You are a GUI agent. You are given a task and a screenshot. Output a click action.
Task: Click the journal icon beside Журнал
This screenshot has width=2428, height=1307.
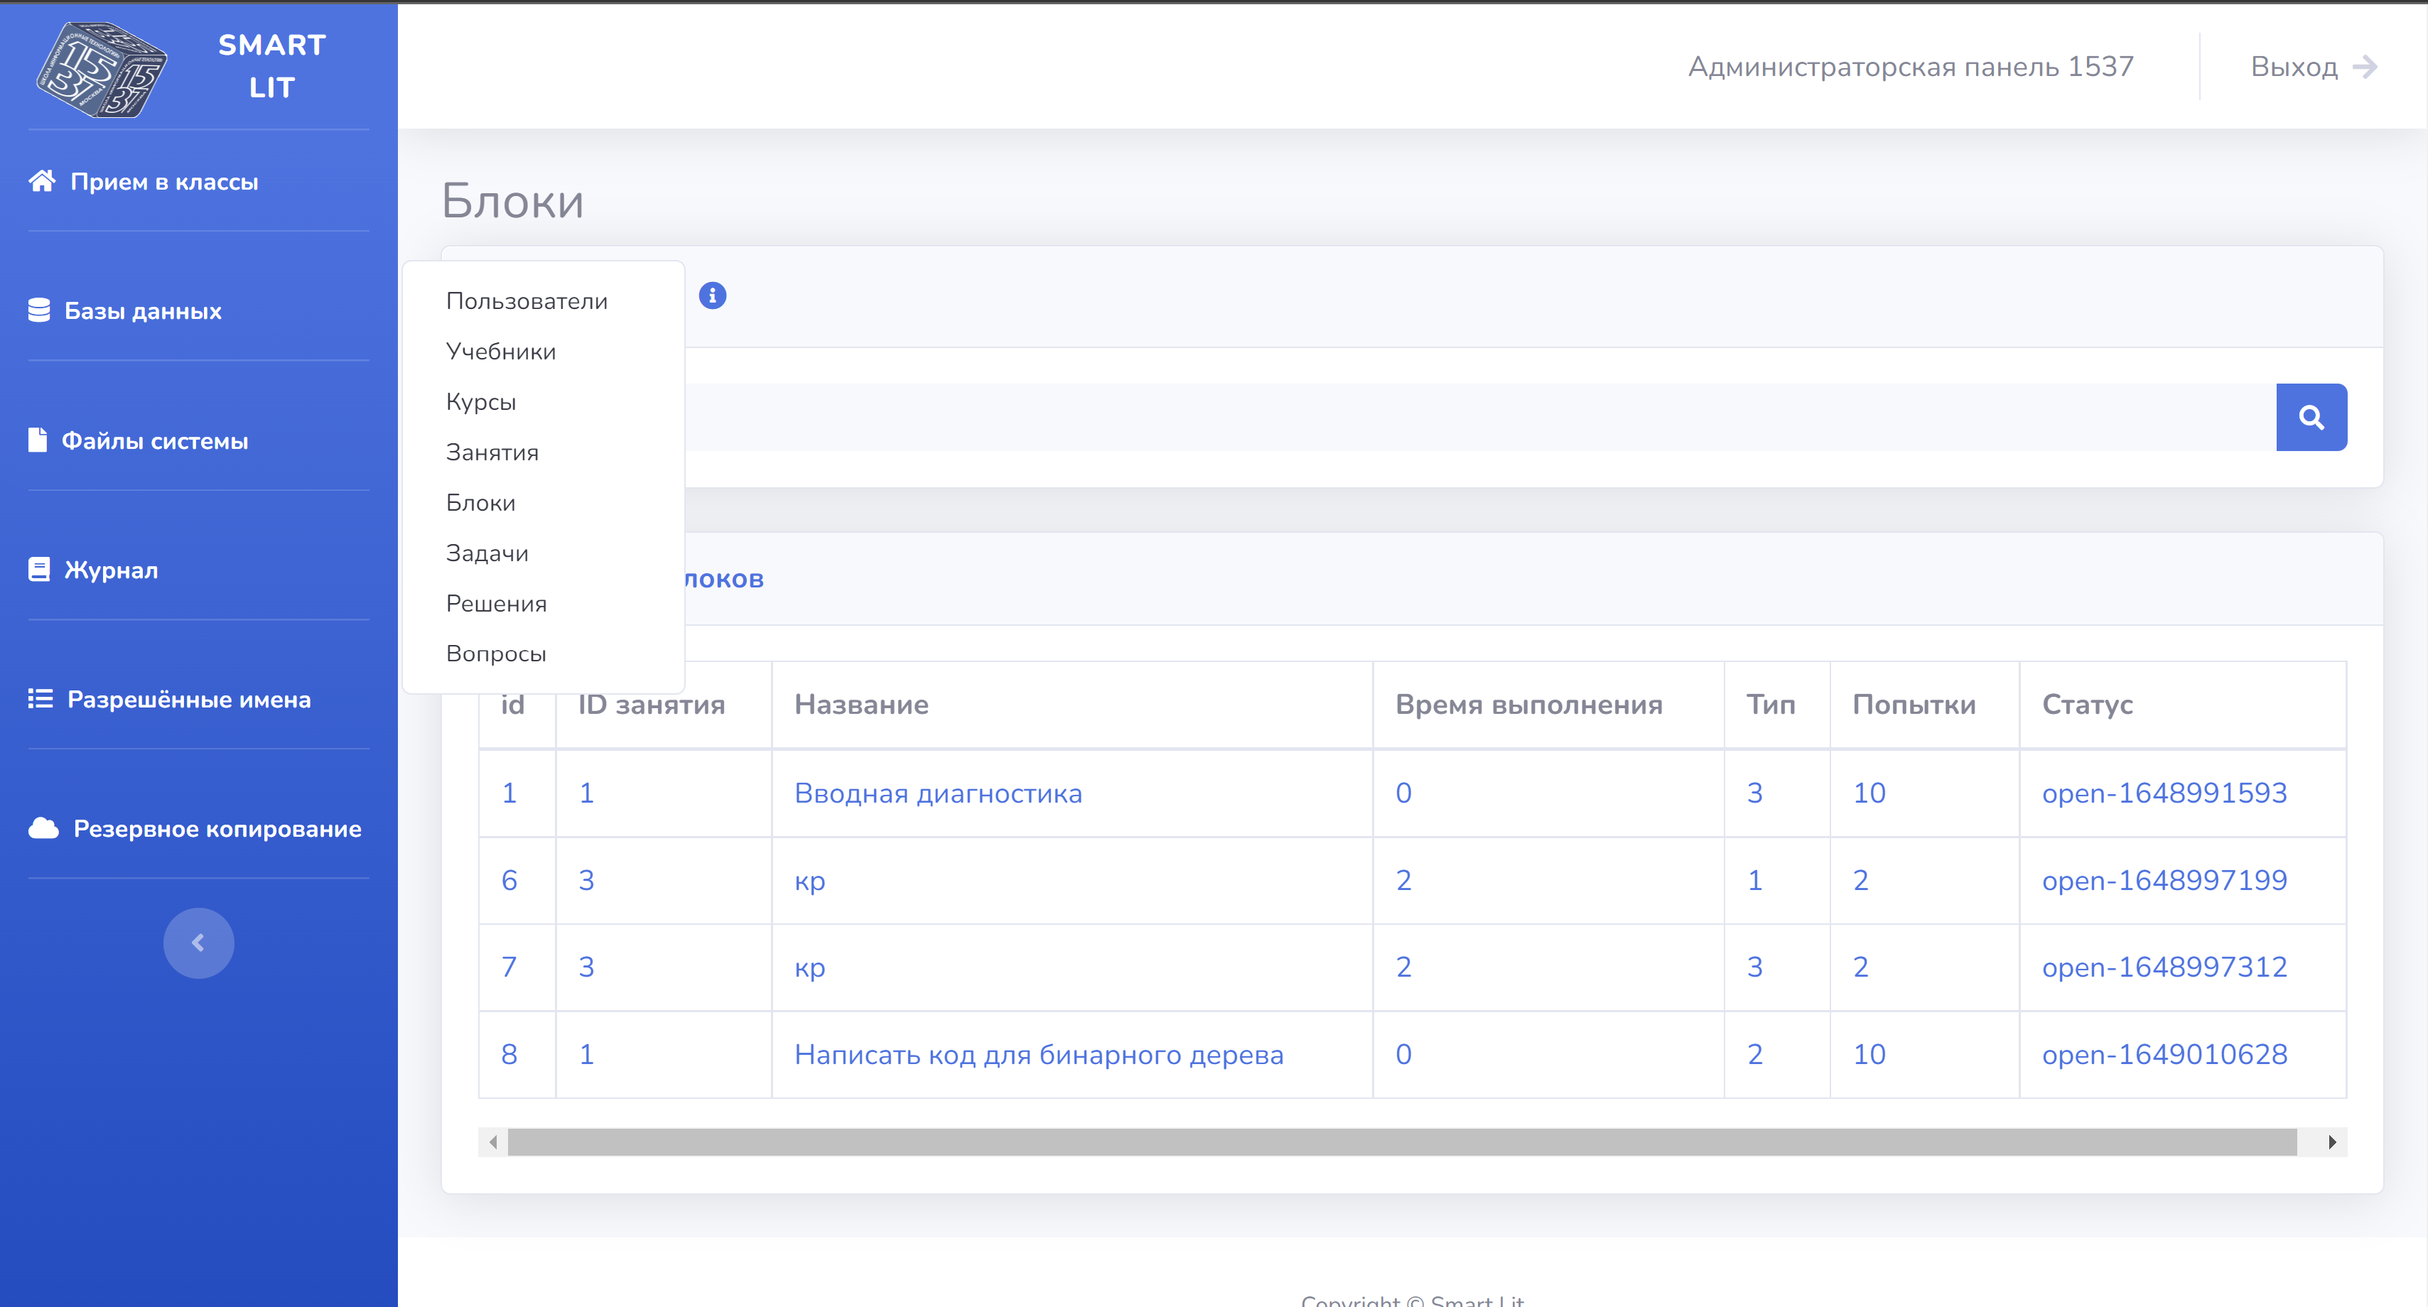38,569
